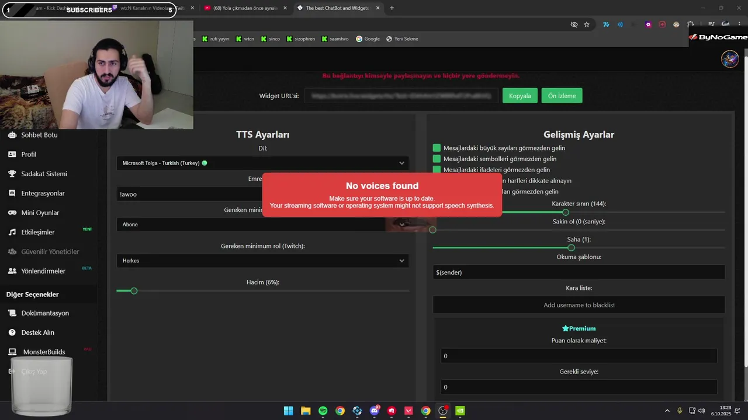The image size is (748, 420).
Task: Click the crossed-out eye icon in address bar
Action: pyautogui.click(x=574, y=24)
